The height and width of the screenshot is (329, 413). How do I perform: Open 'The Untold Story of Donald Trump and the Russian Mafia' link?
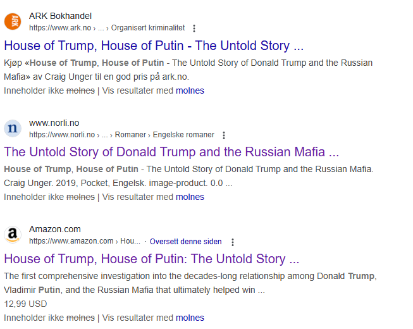pyautogui.click(x=171, y=152)
